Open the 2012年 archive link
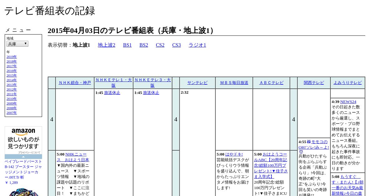Screen dimensions: 374x196 12,89
